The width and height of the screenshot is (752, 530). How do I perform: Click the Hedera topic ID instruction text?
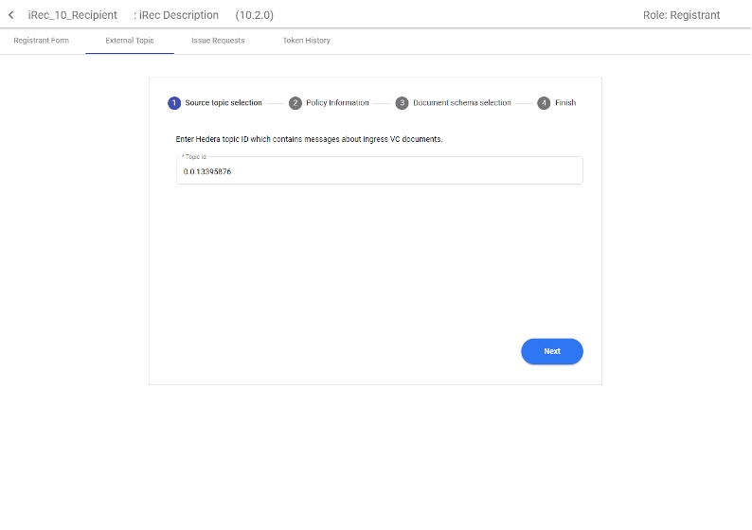310,139
